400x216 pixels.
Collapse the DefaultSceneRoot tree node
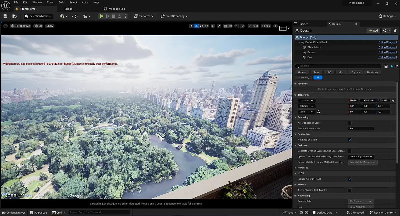299,42
